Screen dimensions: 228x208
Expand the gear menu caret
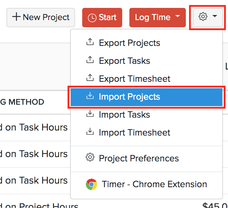coord(214,17)
